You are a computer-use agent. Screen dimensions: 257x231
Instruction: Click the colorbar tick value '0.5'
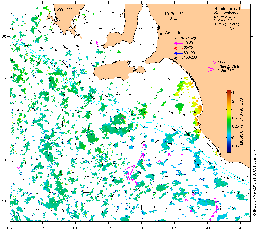pyautogui.click(x=235, y=118)
